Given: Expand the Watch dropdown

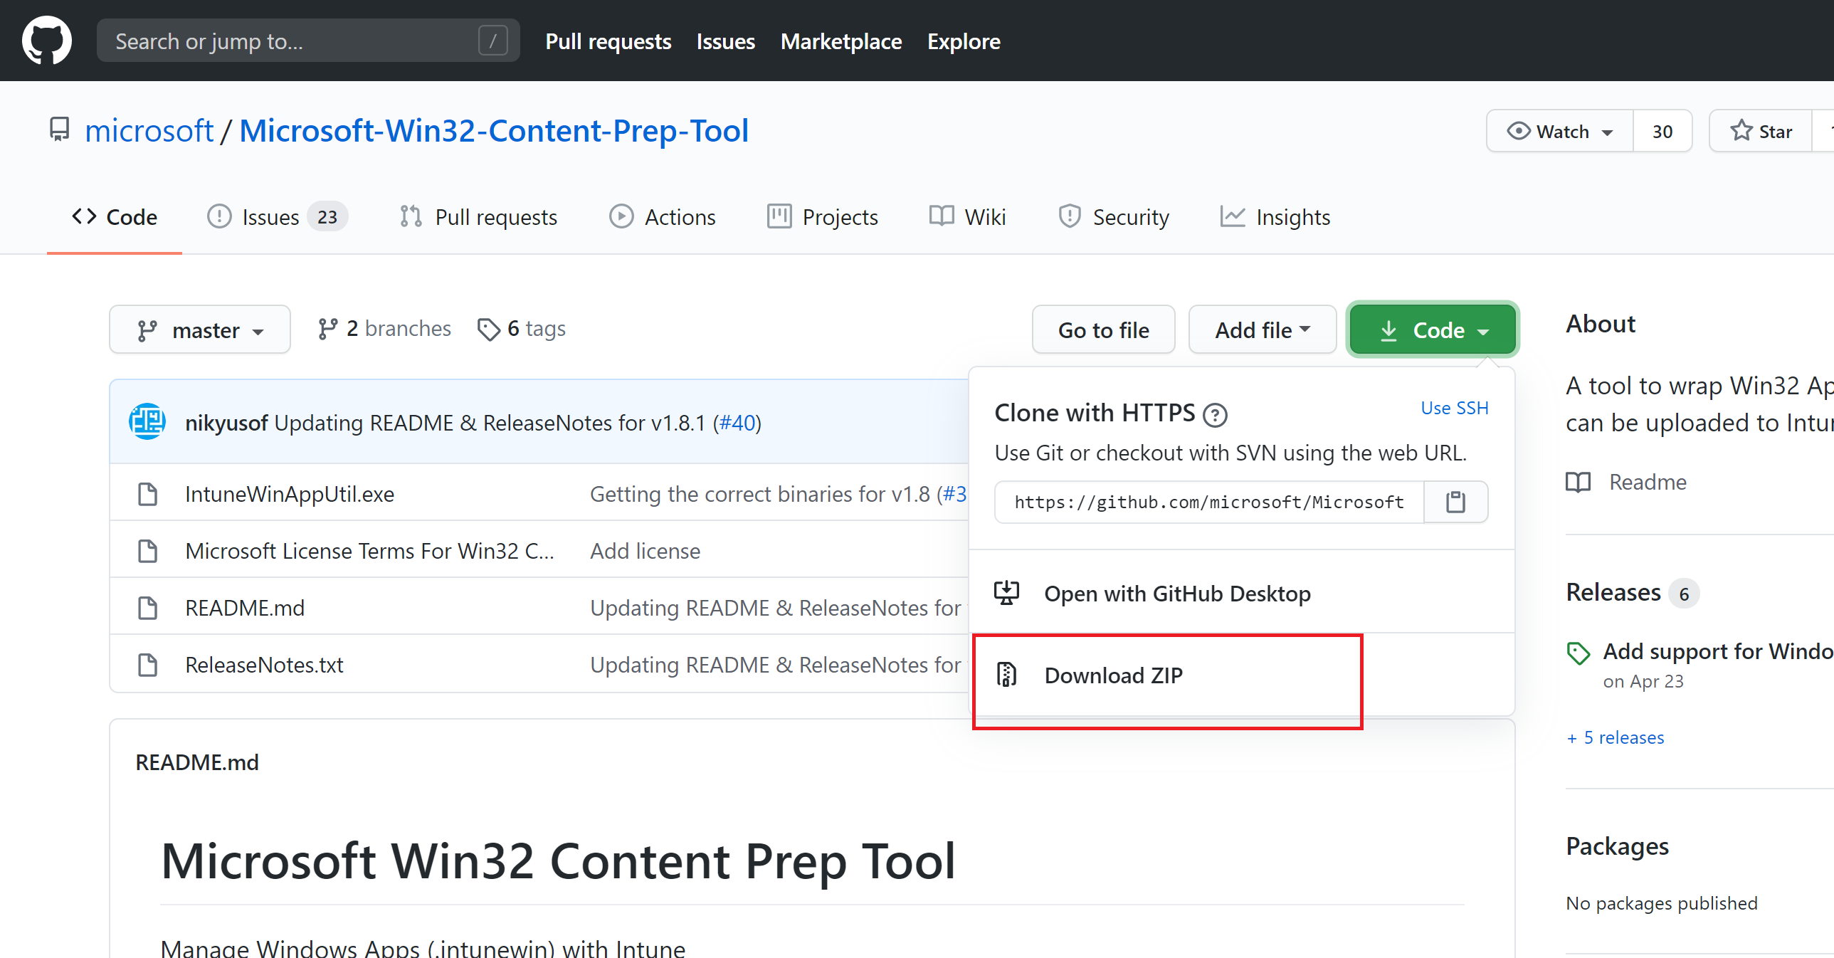Looking at the screenshot, I should [x=1560, y=131].
